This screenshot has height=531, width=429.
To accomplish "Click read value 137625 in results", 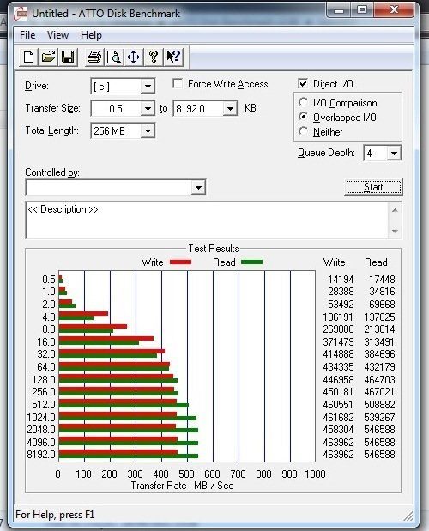I will pyautogui.click(x=379, y=317).
